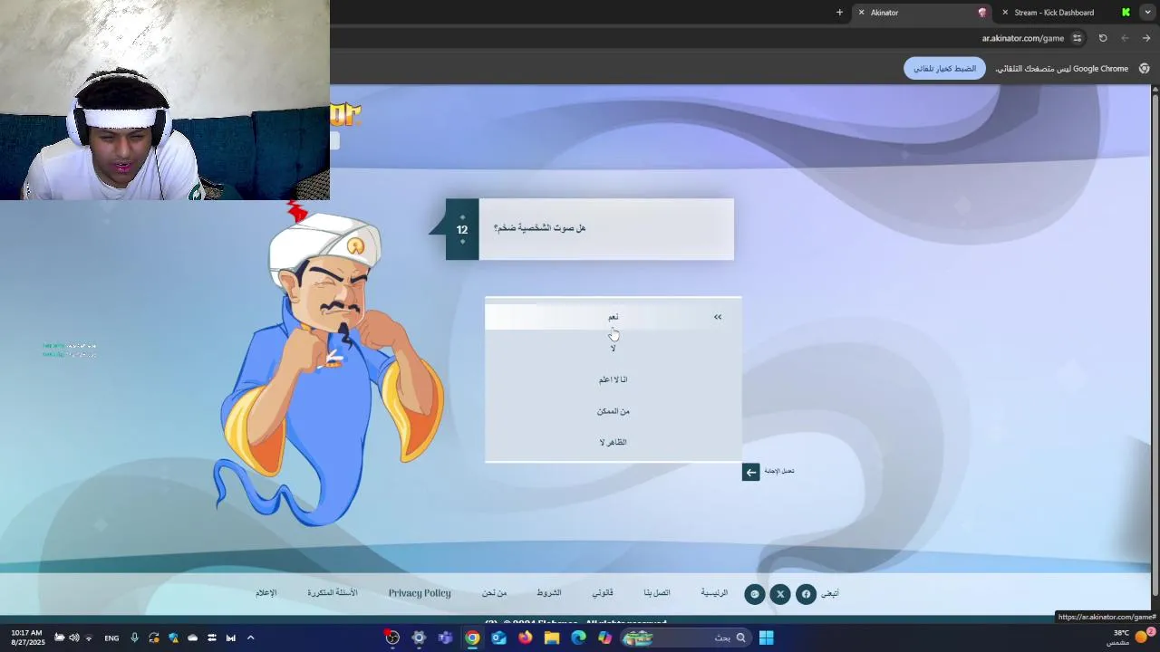Viewport: 1160px width, 652px height.
Task: Open the volume control in tray
Action: tap(74, 638)
